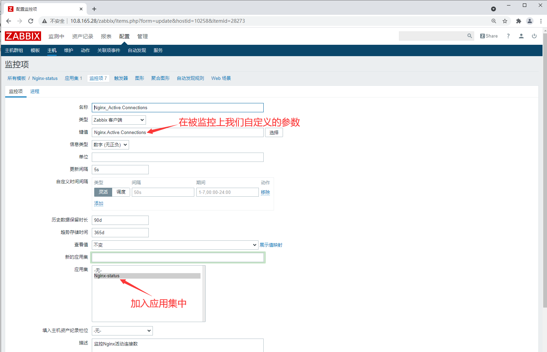Screen dimensions: 547x352
Task: Select Nginx-status in the 应用集 list
Action: click(147, 276)
